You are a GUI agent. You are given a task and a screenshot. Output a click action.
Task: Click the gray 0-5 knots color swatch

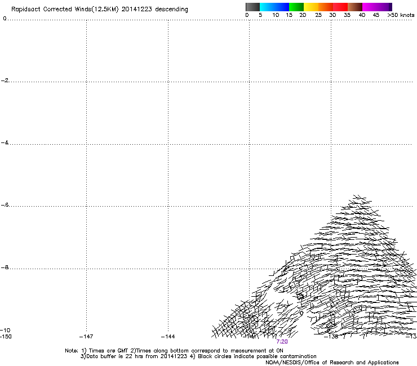pos(252,7)
